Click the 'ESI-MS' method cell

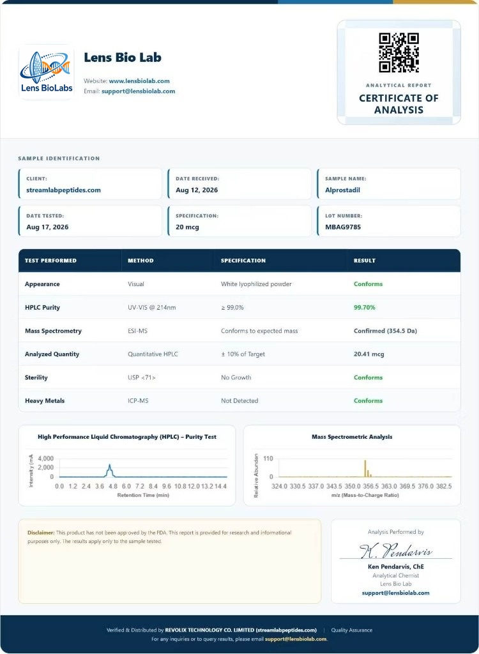point(138,331)
